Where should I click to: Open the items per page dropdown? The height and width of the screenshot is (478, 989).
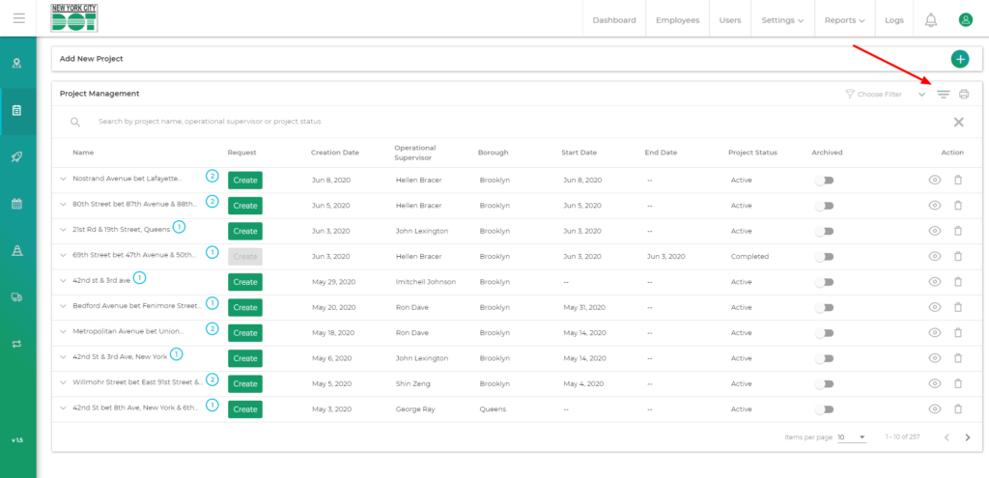click(x=851, y=437)
